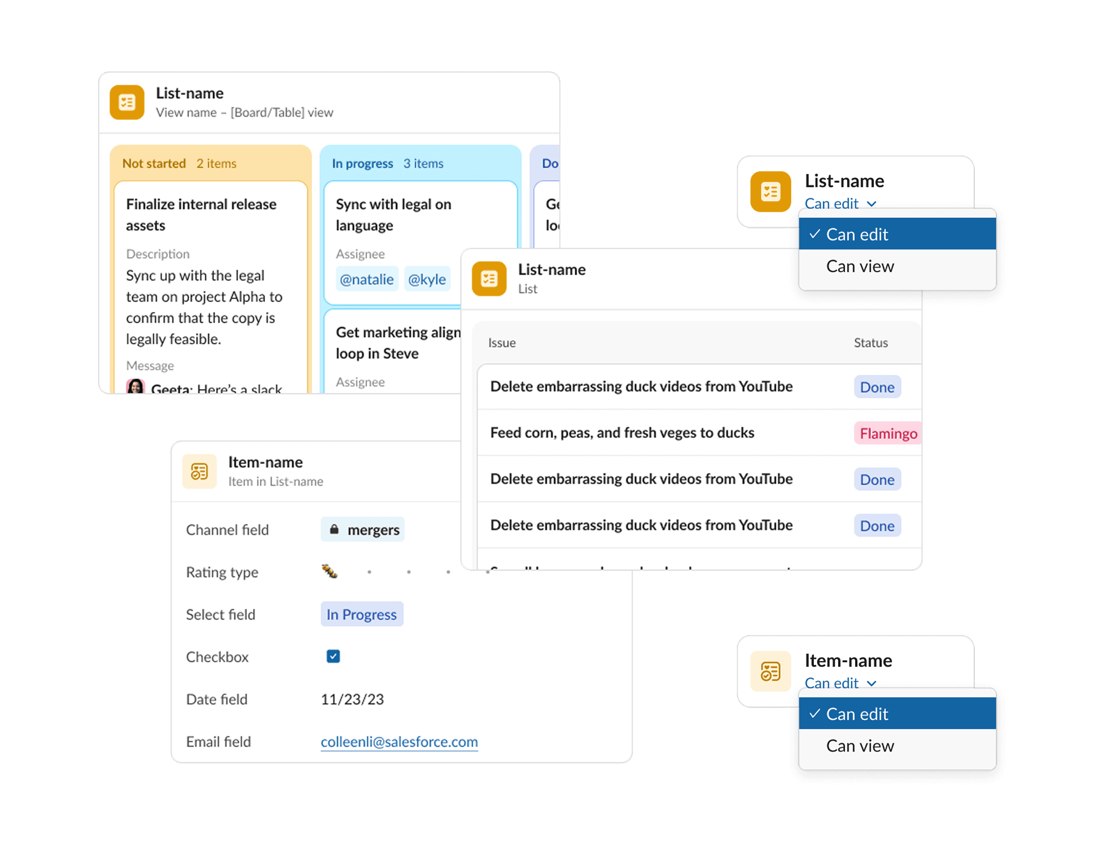The width and height of the screenshot is (1120, 841).
Task: Click the Flamingo status tag
Action: click(887, 434)
